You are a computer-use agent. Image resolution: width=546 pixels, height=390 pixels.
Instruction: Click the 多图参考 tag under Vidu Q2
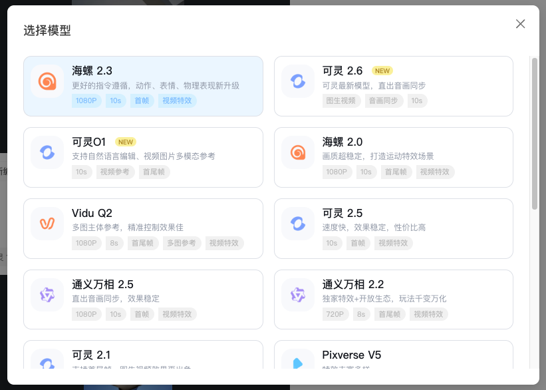[182, 243]
